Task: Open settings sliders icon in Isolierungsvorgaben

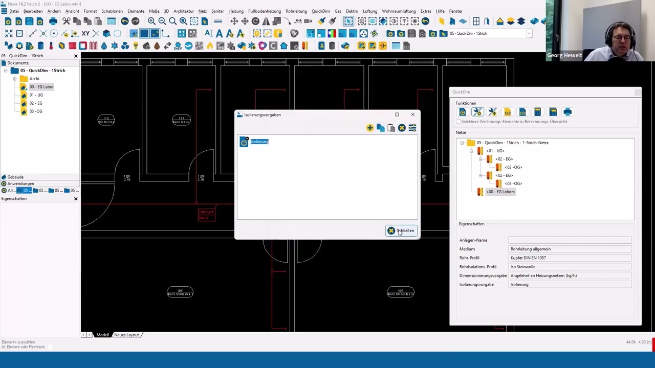Action: click(412, 128)
